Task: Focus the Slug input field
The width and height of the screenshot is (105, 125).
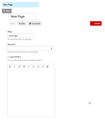Action: (x=21, y=36)
